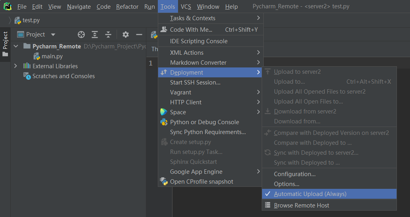The image size is (410, 217).
Task: Select Start SSH Session menu entry
Action: point(195,83)
